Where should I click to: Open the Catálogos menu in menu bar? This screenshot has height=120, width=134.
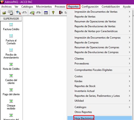(x=27, y=7)
